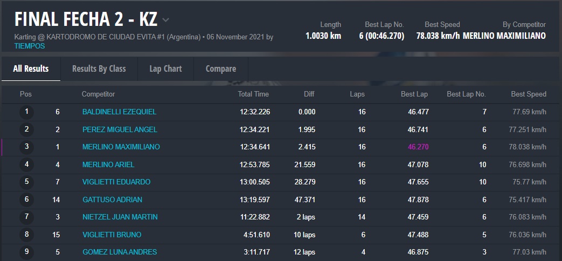Open competitor PEREZ MIGUEL ANGEL

(120, 129)
